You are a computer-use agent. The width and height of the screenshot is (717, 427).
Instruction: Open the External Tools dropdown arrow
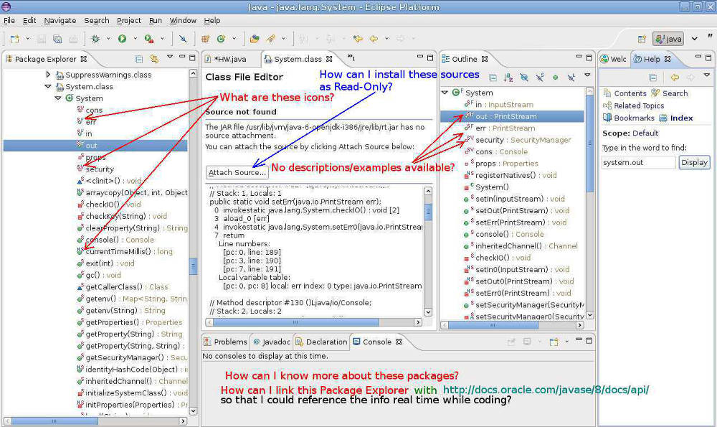coord(162,39)
